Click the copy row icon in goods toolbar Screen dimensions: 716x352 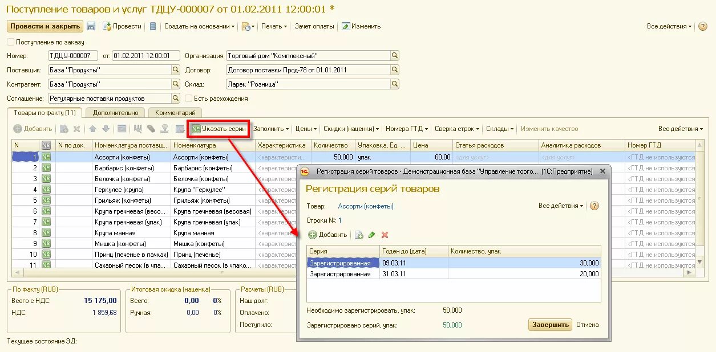click(64, 129)
